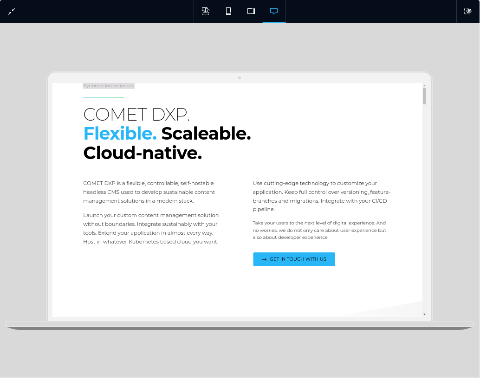Click the up arrow of the preview scrollbar
This screenshot has height=378, width=480.
point(424,85)
